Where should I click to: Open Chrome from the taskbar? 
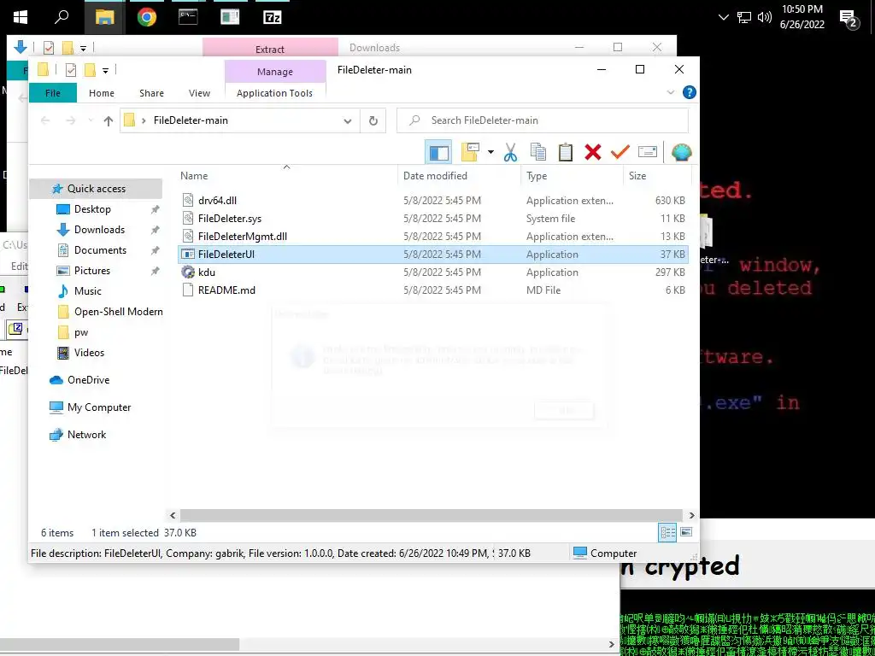[147, 17]
